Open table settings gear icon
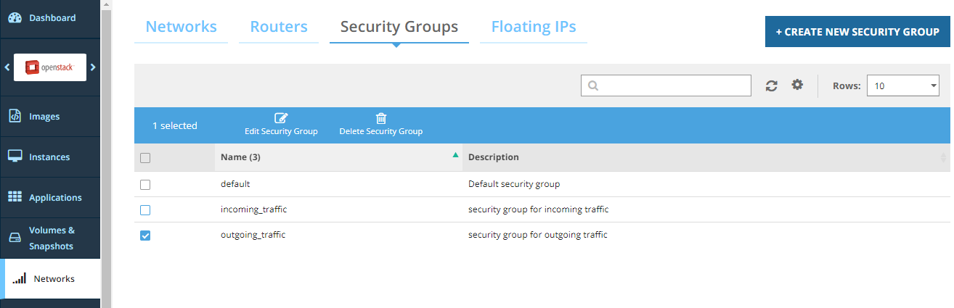This screenshot has height=308, width=954. pos(797,85)
